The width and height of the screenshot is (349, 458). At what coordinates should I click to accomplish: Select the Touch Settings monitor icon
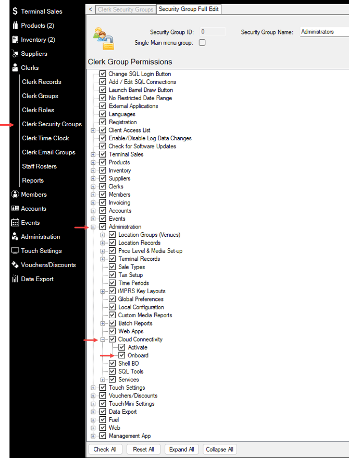tap(15, 250)
